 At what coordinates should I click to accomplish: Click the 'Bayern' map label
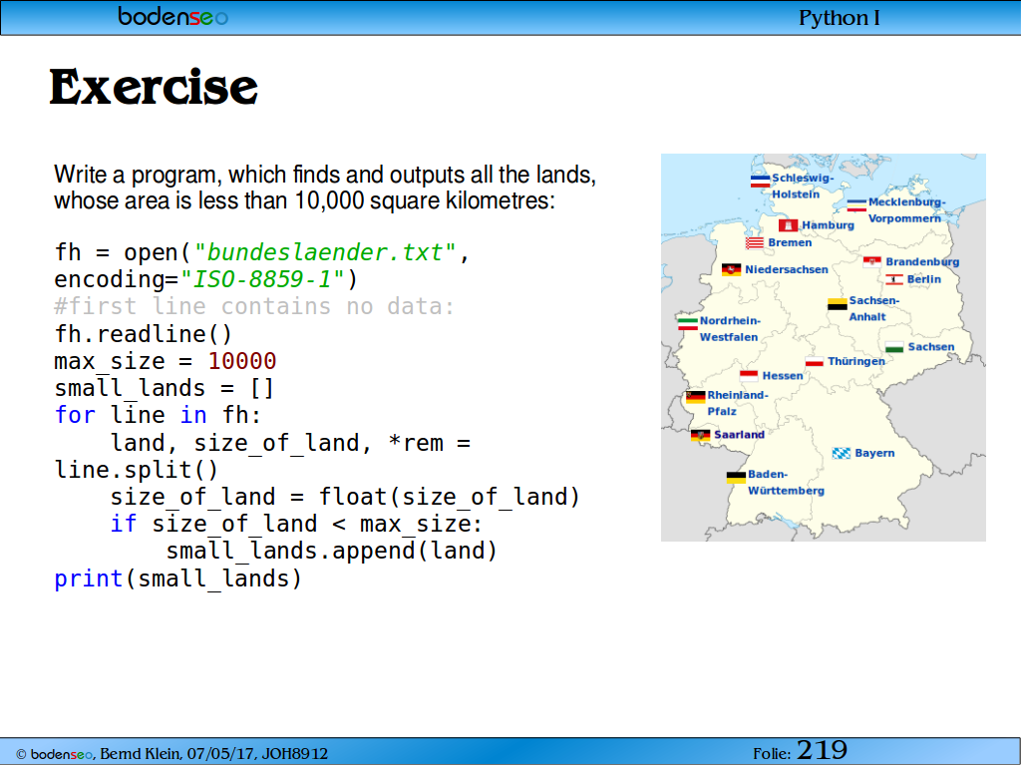pos(874,454)
